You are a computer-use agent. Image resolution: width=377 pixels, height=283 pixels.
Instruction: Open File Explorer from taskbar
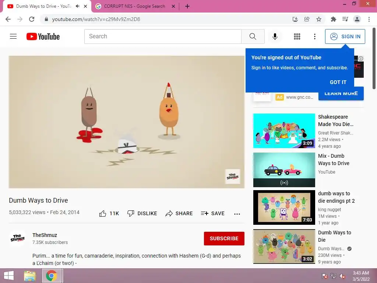tap(29, 276)
